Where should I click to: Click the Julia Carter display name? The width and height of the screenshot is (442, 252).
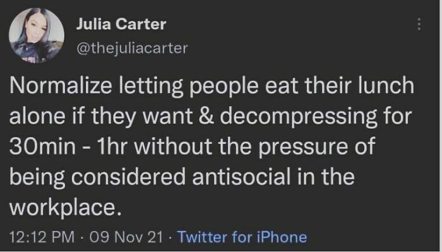click(121, 24)
